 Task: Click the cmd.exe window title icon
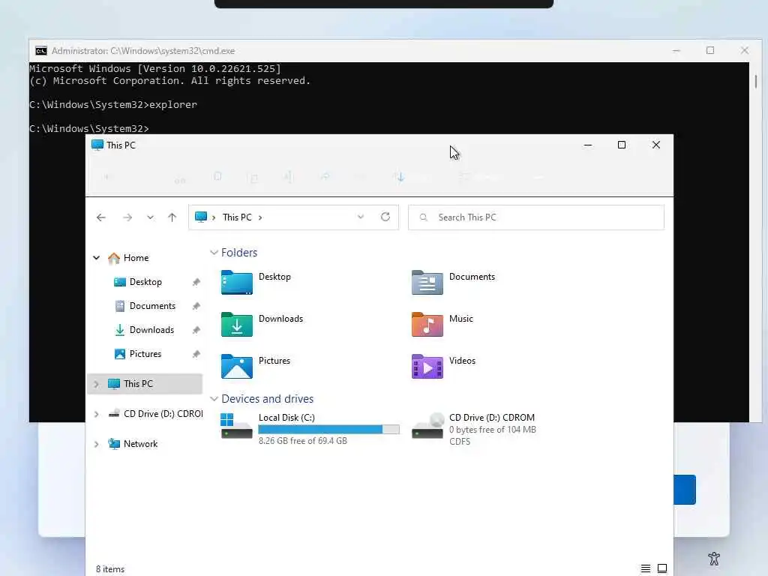[41, 51]
